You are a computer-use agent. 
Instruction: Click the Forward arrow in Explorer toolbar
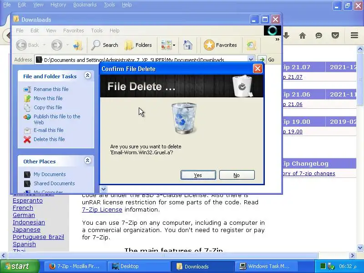pos(57,45)
